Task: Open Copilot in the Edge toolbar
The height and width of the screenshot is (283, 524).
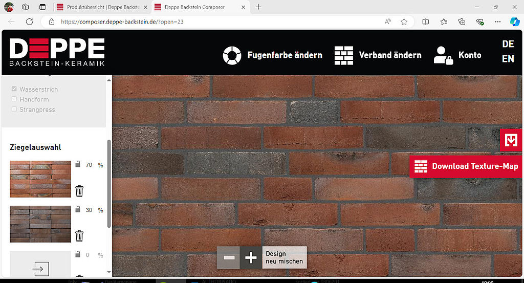Action: tap(514, 21)
